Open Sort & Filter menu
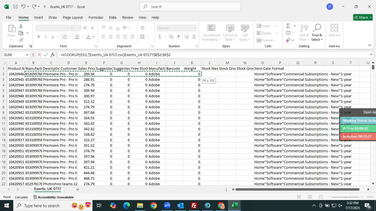The width and height of the screenshot is (376, 211). [x=304, y=33]
